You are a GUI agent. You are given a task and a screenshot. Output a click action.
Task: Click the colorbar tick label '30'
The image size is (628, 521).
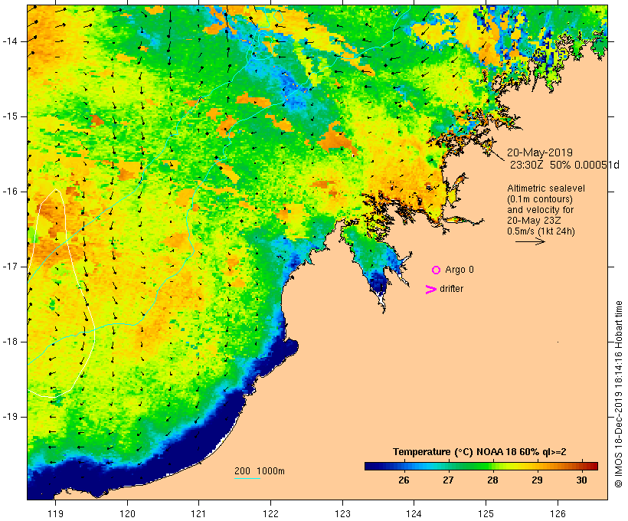point(581,480)
